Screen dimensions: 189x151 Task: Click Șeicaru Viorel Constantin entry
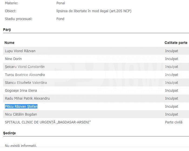point(25,67)
